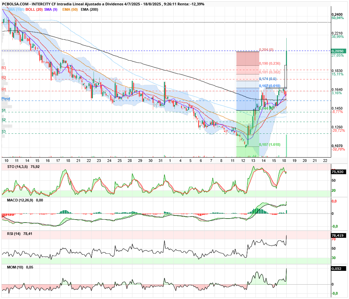The image size is (349, 299).
Task: Click the 0,1640 price axis label
Action: 337,89
